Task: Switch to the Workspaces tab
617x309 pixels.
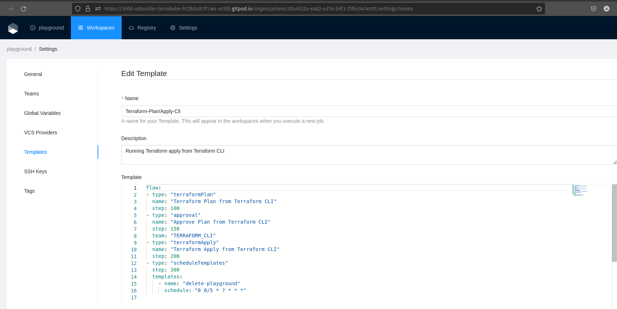Action: [96, 28]
